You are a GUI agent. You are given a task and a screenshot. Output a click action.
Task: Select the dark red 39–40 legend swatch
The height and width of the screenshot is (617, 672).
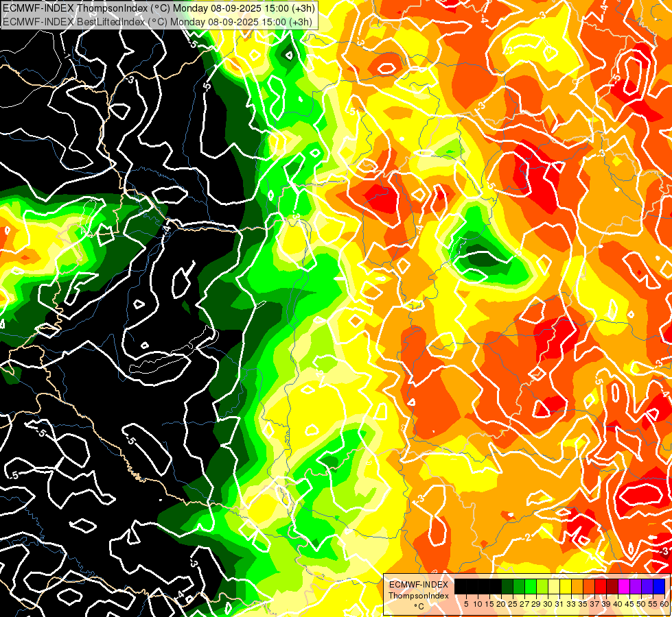click(611, 586)
